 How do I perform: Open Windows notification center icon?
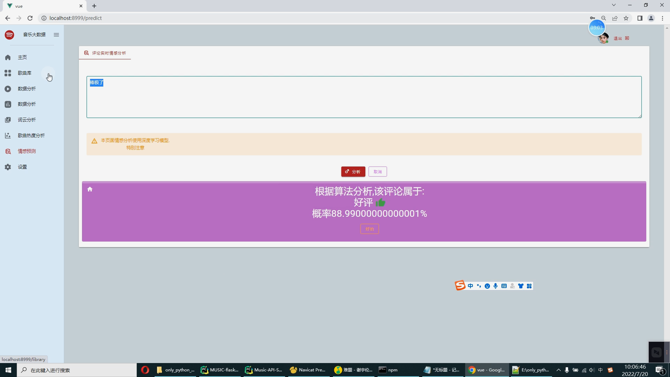click(660, 370)
